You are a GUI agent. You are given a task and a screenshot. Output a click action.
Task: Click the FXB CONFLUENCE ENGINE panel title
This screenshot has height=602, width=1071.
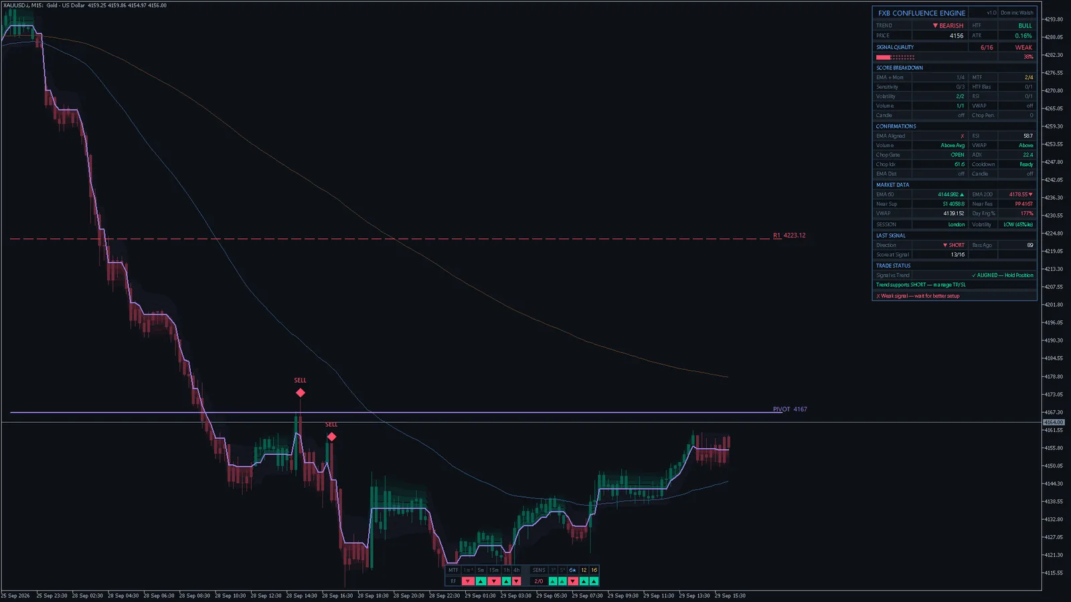click(x=922, y=13)
